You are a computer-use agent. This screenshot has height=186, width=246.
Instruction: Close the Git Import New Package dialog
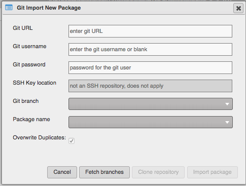pyautogui.click(x=238, y=8)
